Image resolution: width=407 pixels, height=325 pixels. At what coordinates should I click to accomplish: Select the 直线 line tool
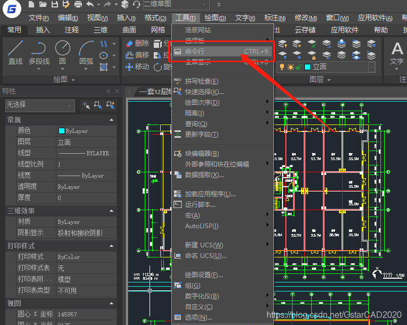pyautogui.click(x=15, y=53)
